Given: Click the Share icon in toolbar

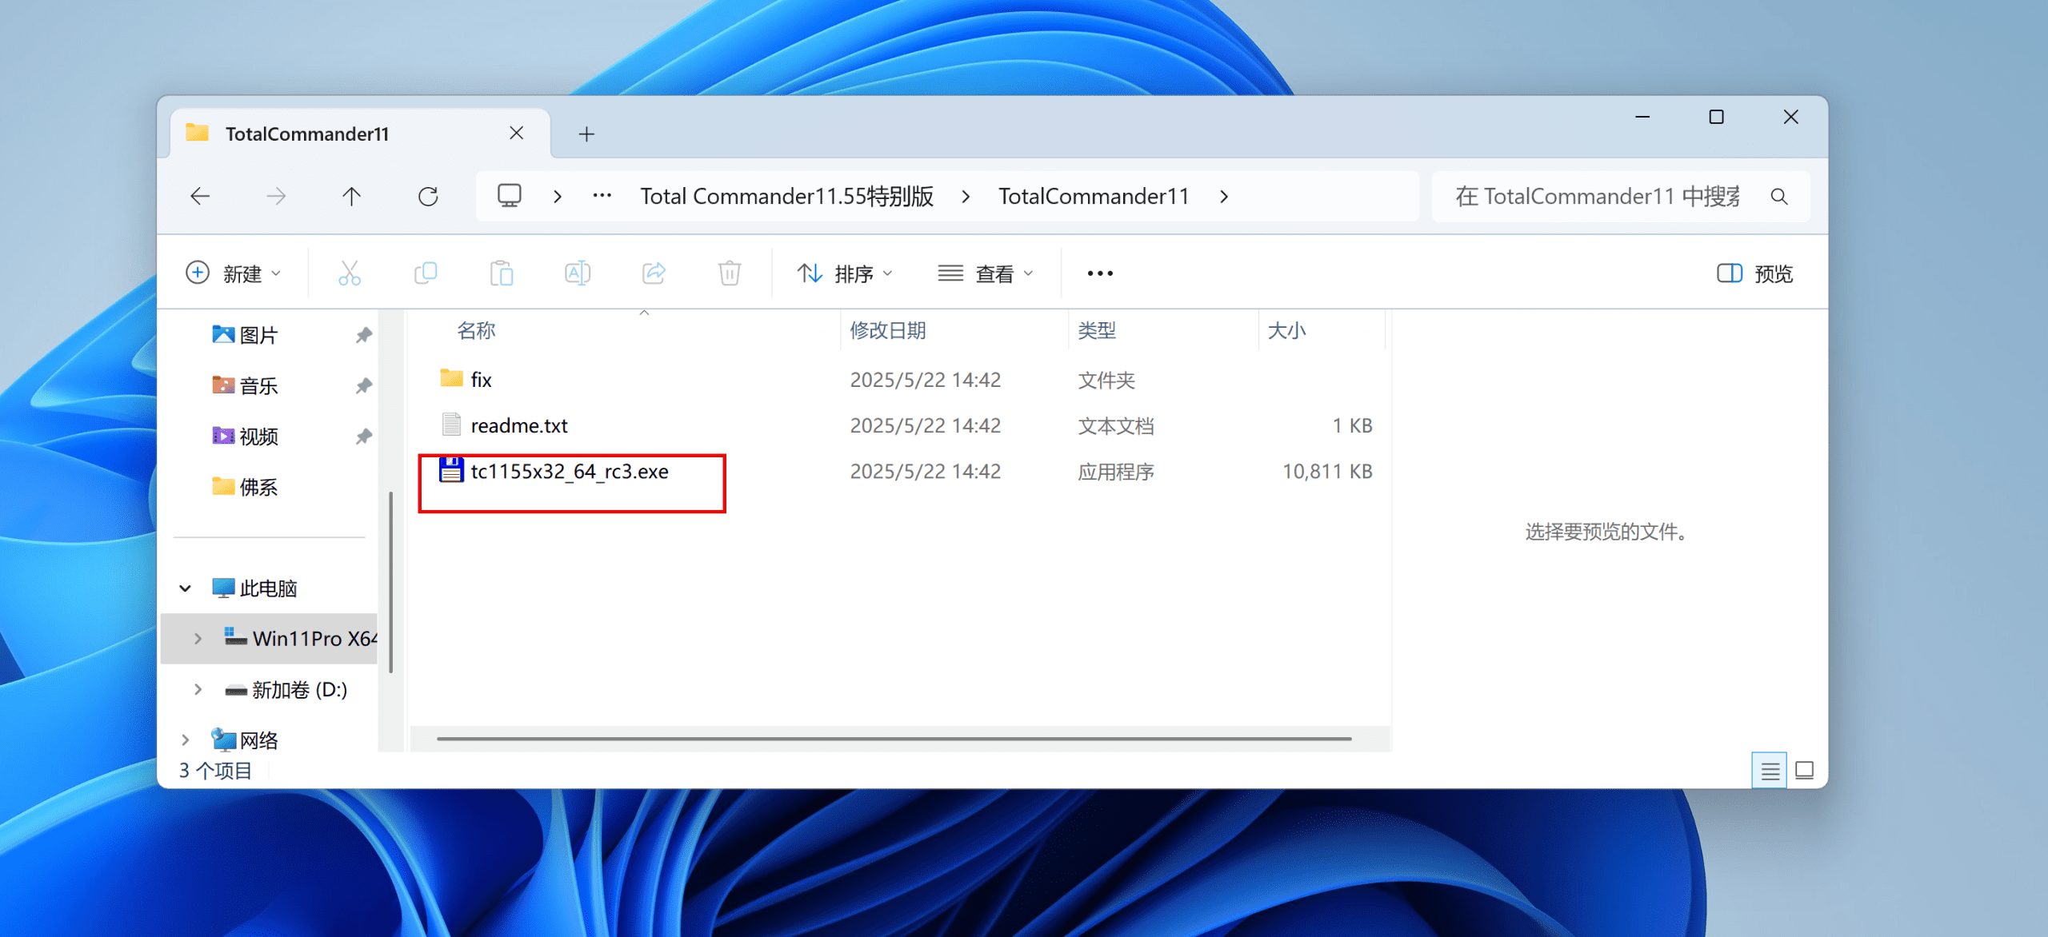Looking at the screenshot, I should [654, 273].
